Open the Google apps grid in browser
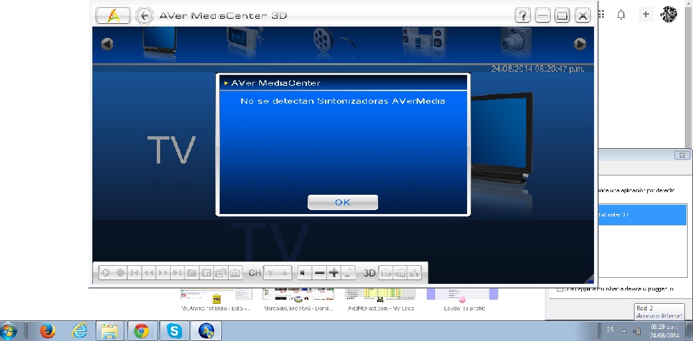 601,14
